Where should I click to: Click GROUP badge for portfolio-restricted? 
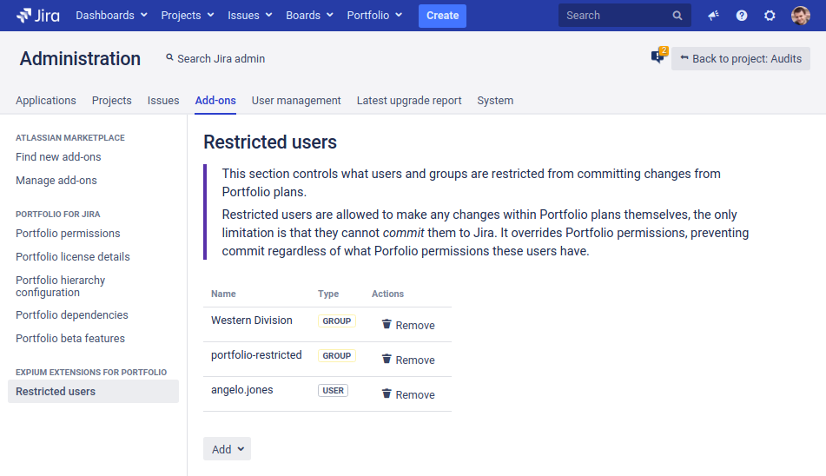pos(337,355)
